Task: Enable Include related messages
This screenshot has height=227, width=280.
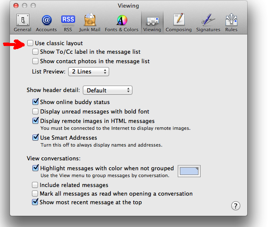Action: coord(35,185)
